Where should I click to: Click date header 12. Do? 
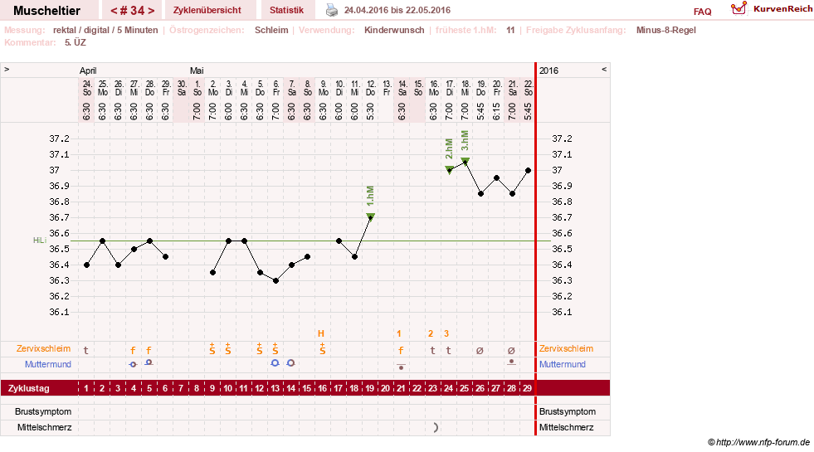click(371, 88)
